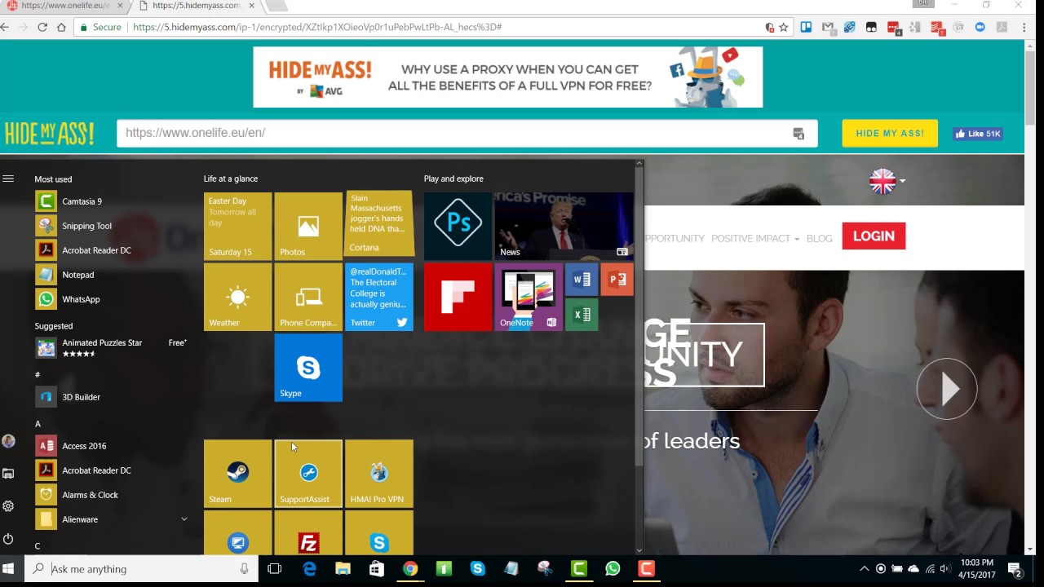The height and width of the screenshot is (587, 1044).
Task: Switch to the onelife.eu browser tab
Action: pos(64,7)
